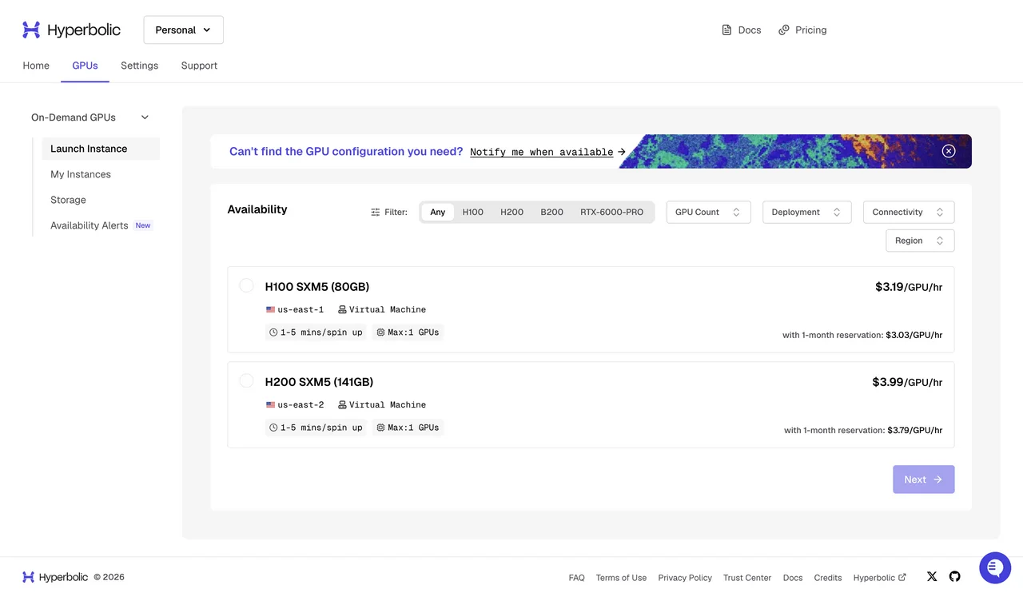Image resolution: width=1023 pixels, height=597 pixels.
Task: Select the H200 SXM5 (141GB) radio button
Action: 246,381
